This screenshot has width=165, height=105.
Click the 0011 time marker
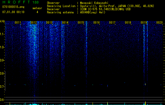(18, 23)
